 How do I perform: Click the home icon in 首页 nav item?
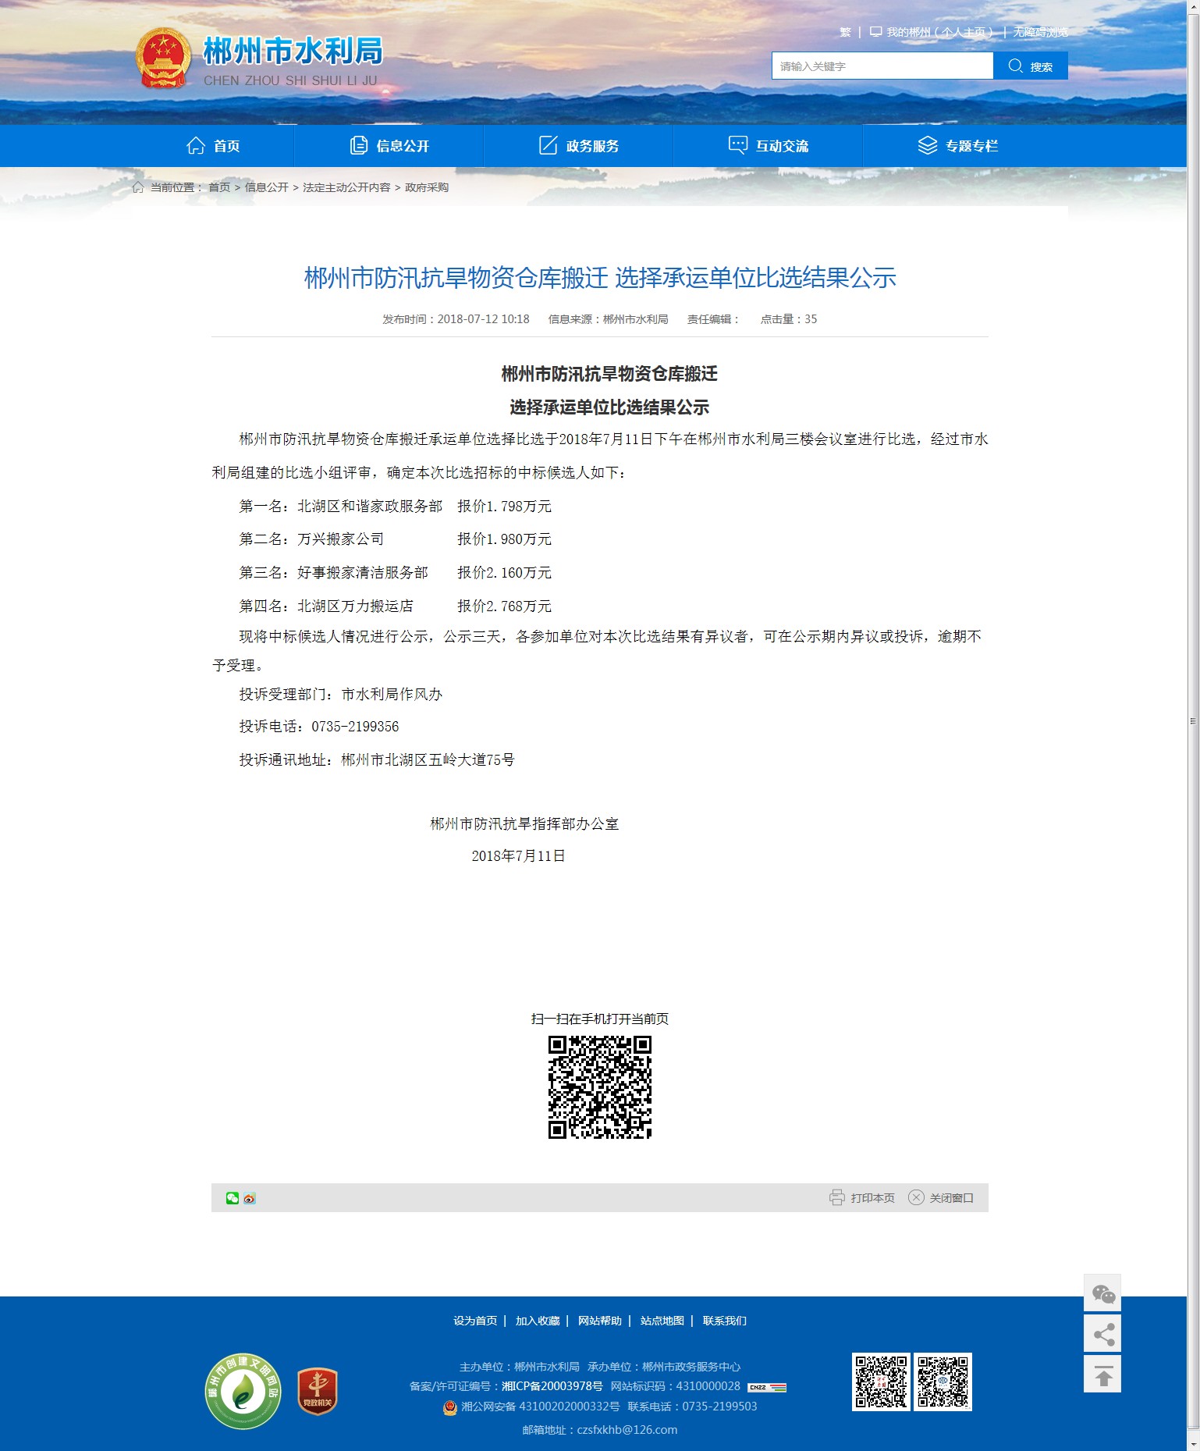click(x=196, y=145)
